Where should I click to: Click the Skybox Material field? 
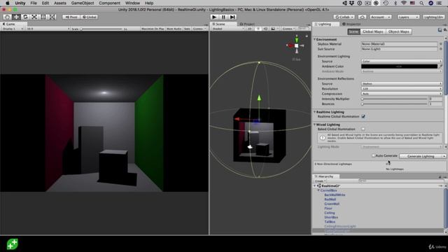click(399, 44)
